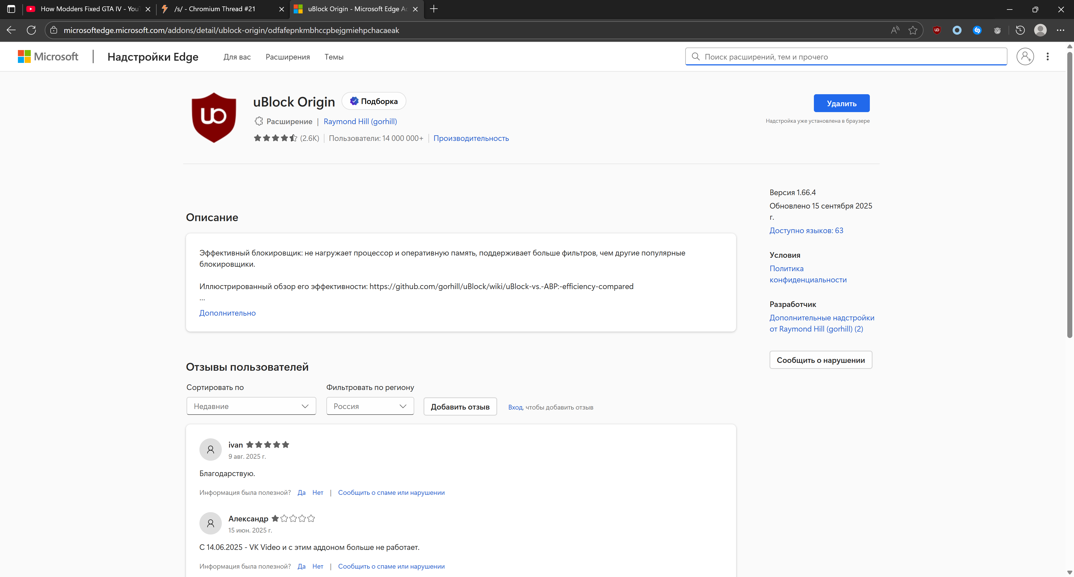Screen dimensions: 1074x577
Task: Expand description via Дополнительно link
Action: coord(227,313)
